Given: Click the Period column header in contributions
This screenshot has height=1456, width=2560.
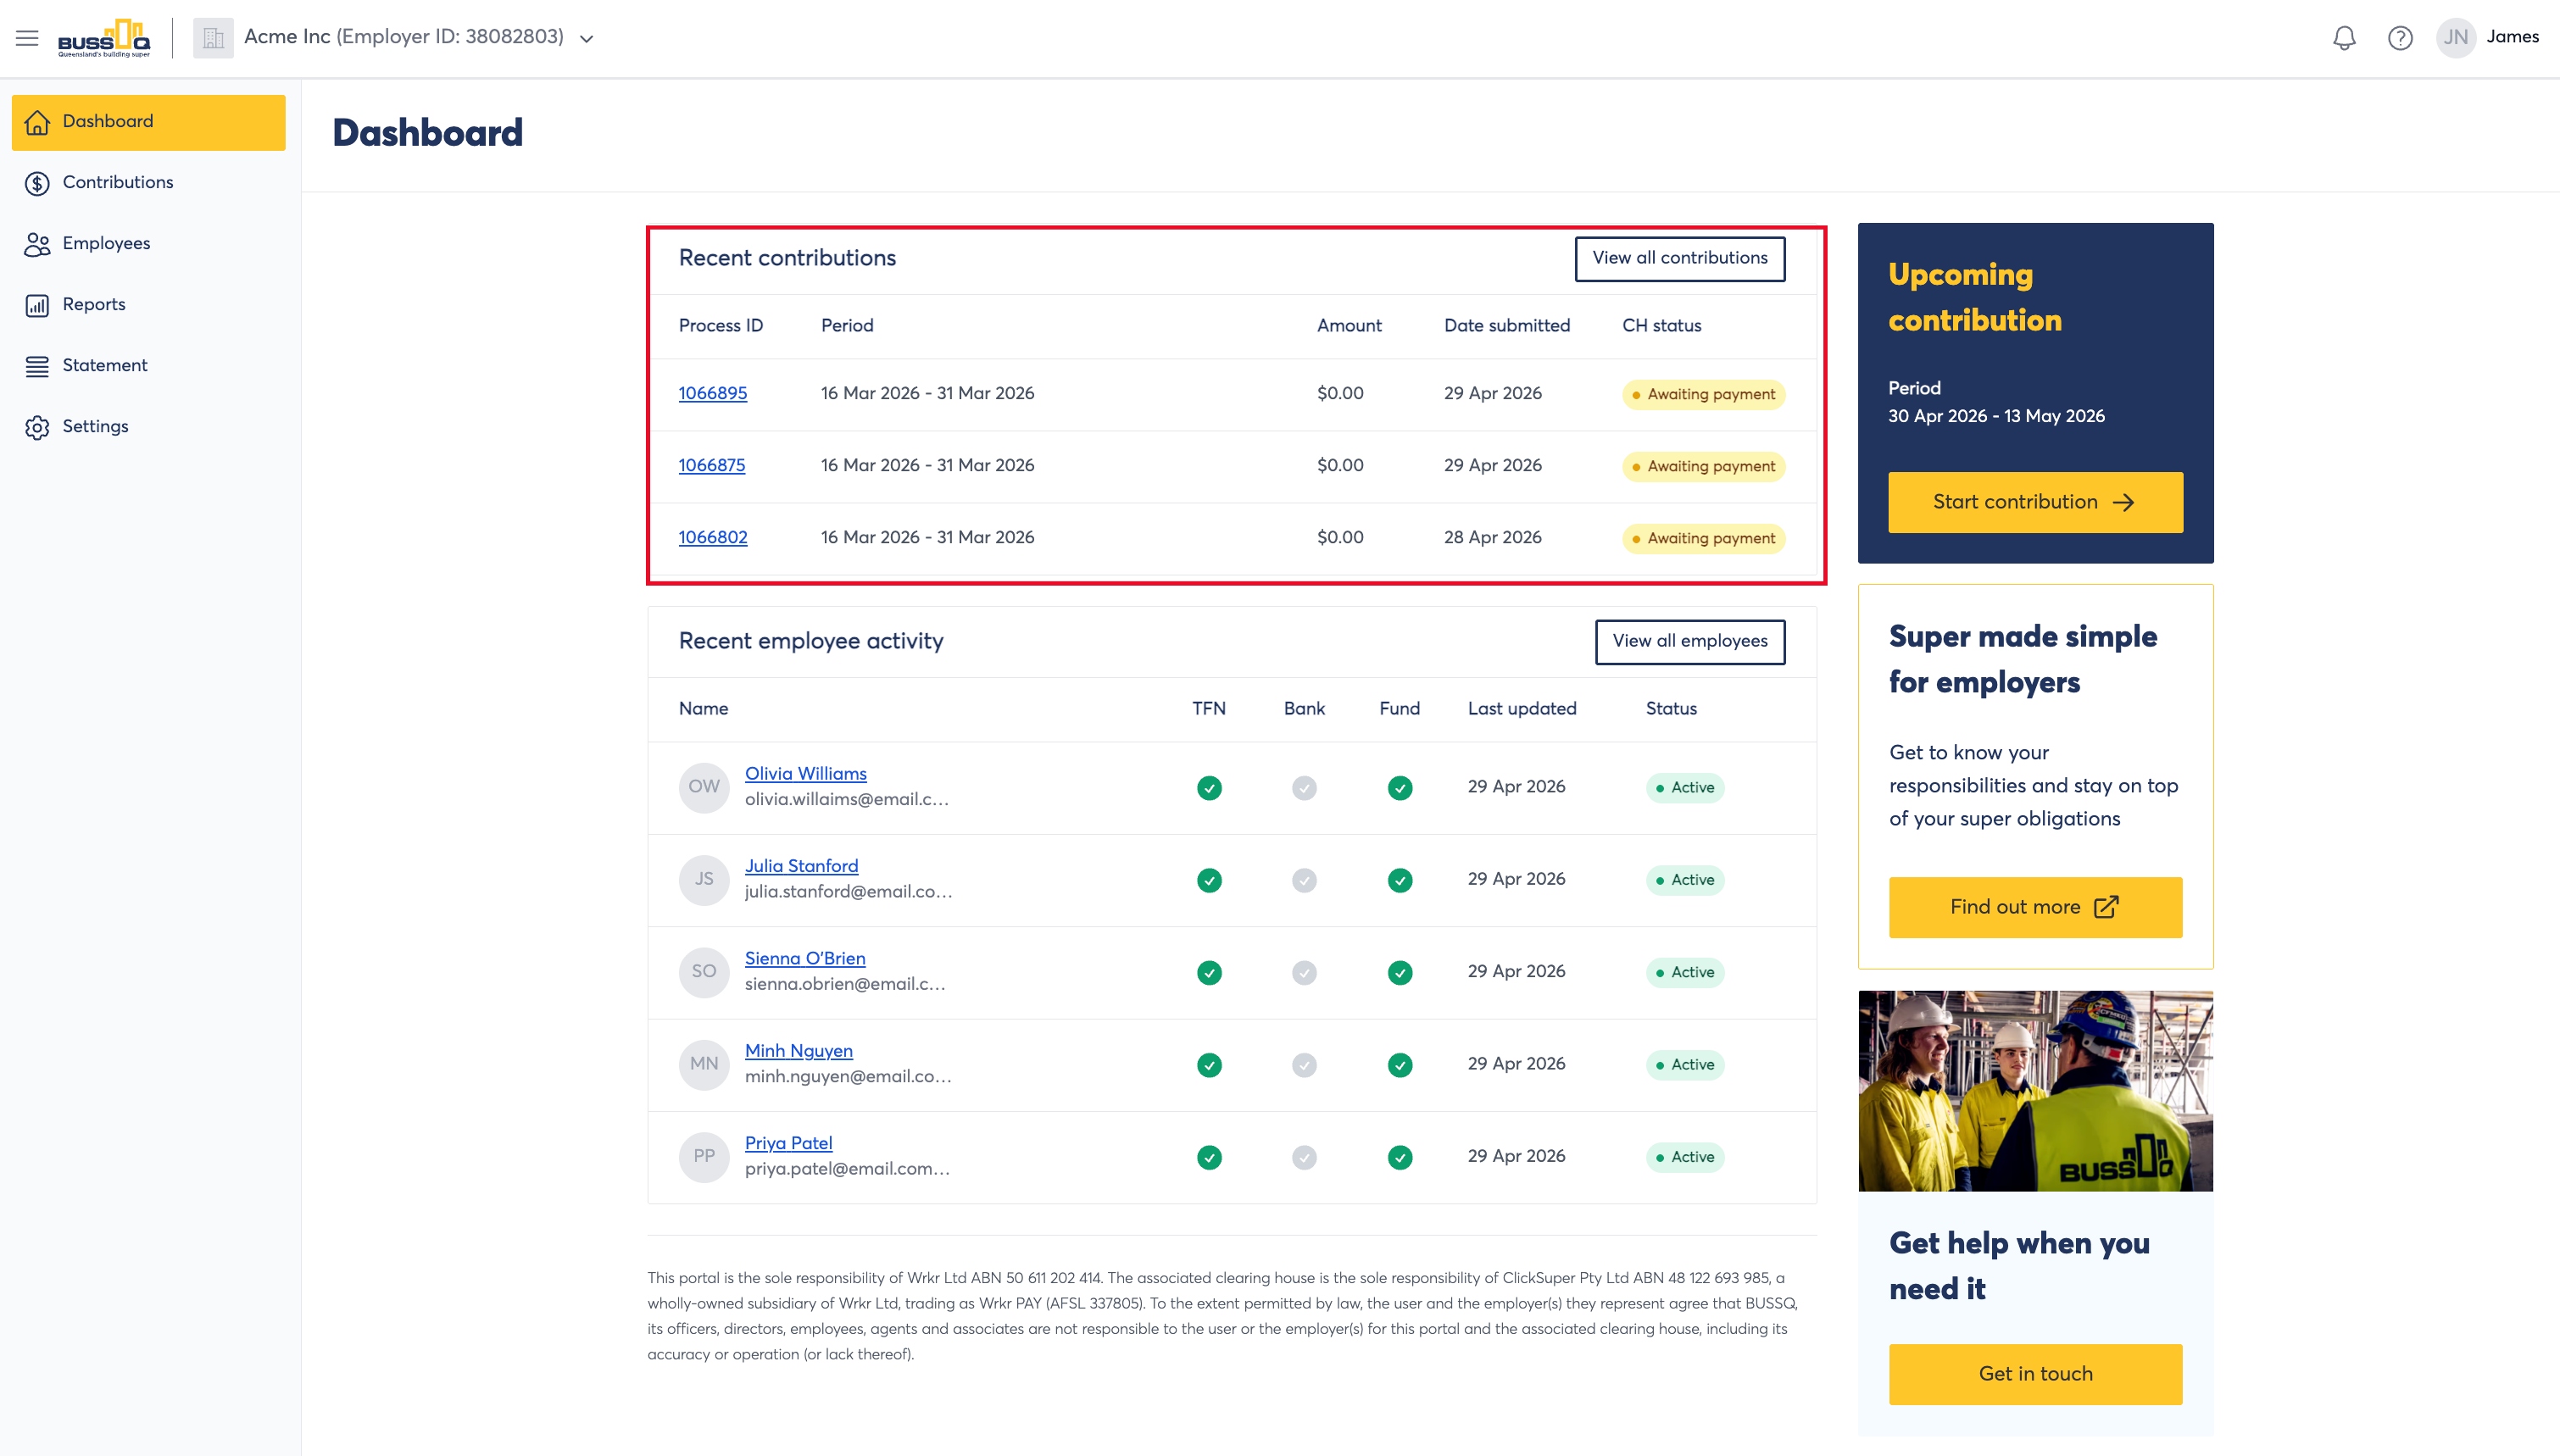Looking at the screenshot, I should coord(847,326).
